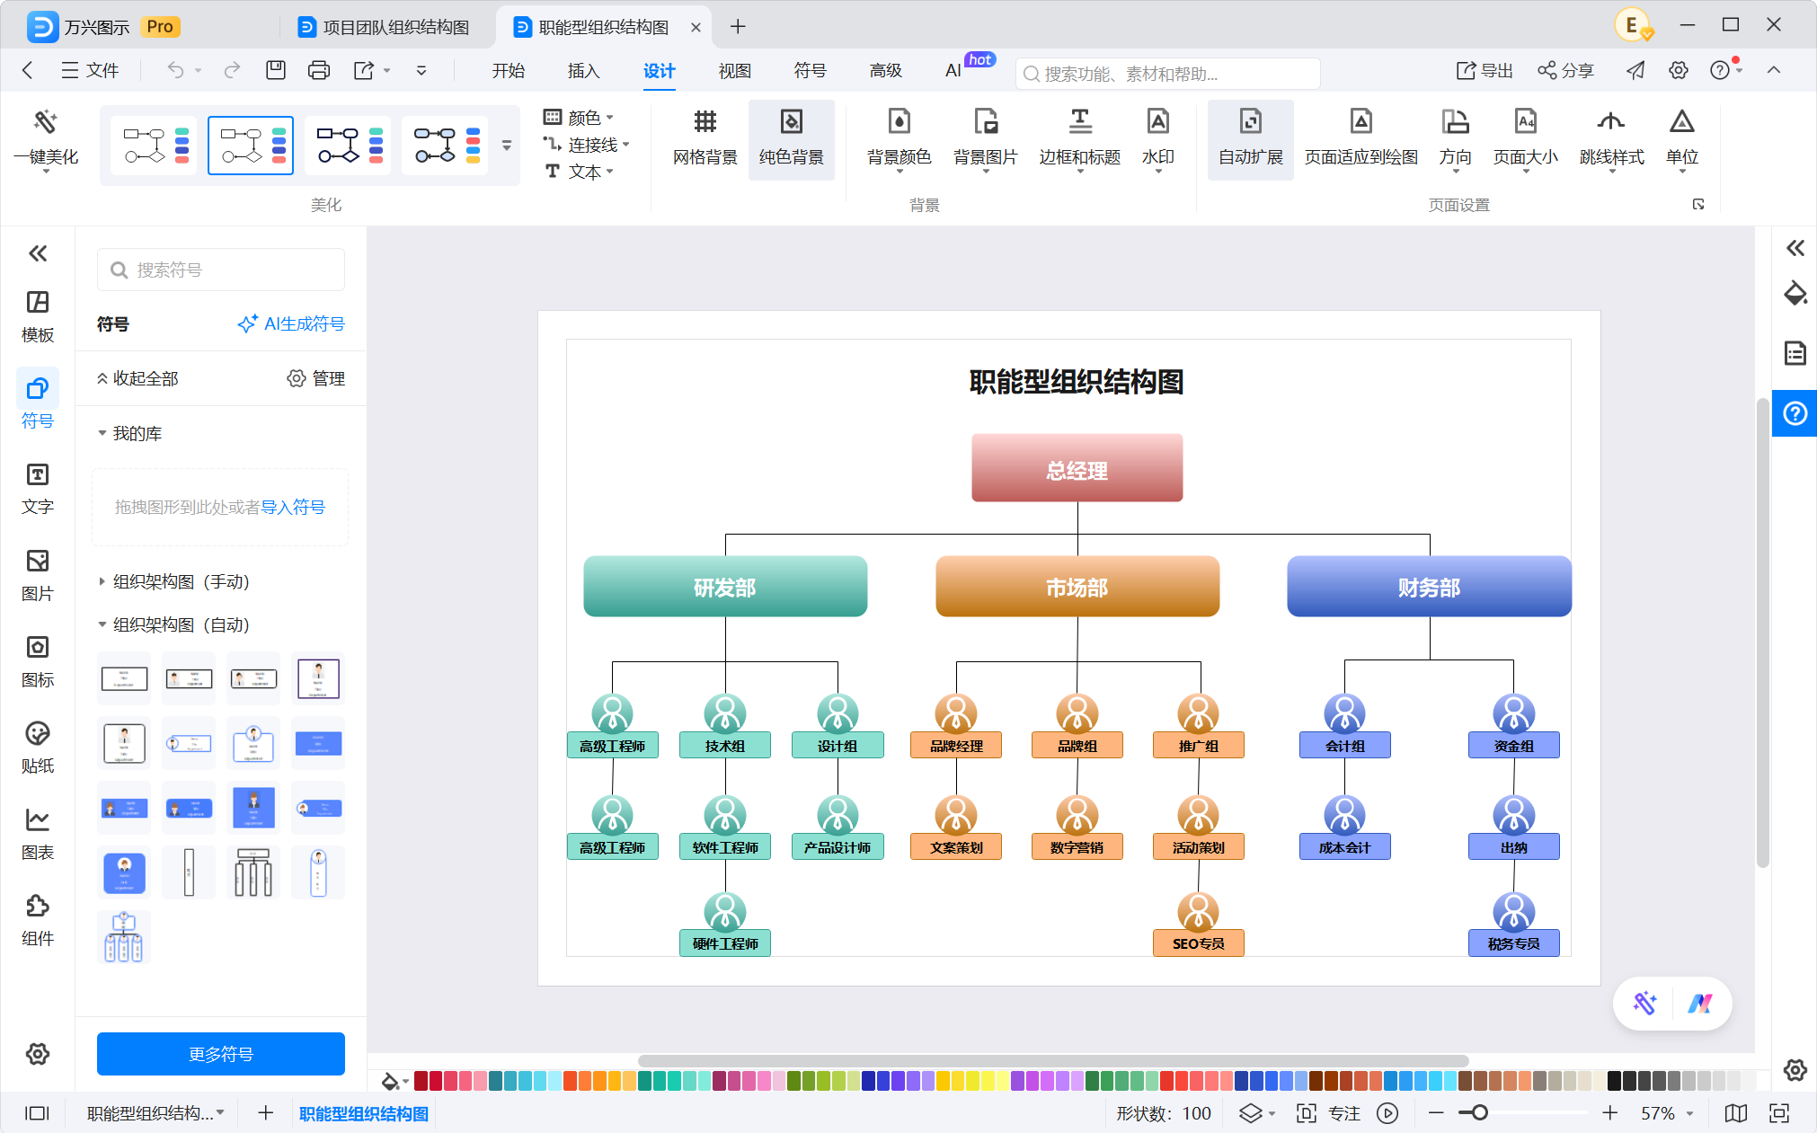Open page setup dialog launcher
Screen dimensions: 1817x1133
click(1698, 205)
